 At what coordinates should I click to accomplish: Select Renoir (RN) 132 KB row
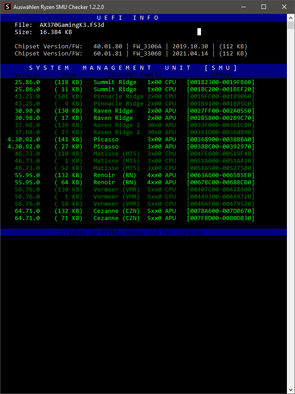click(135, 175)
